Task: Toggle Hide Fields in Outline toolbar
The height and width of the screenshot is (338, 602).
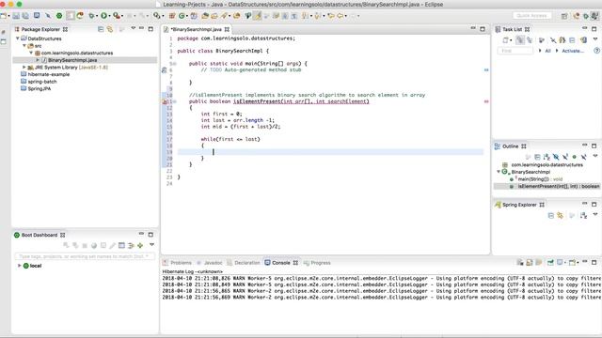Action: 556,157
